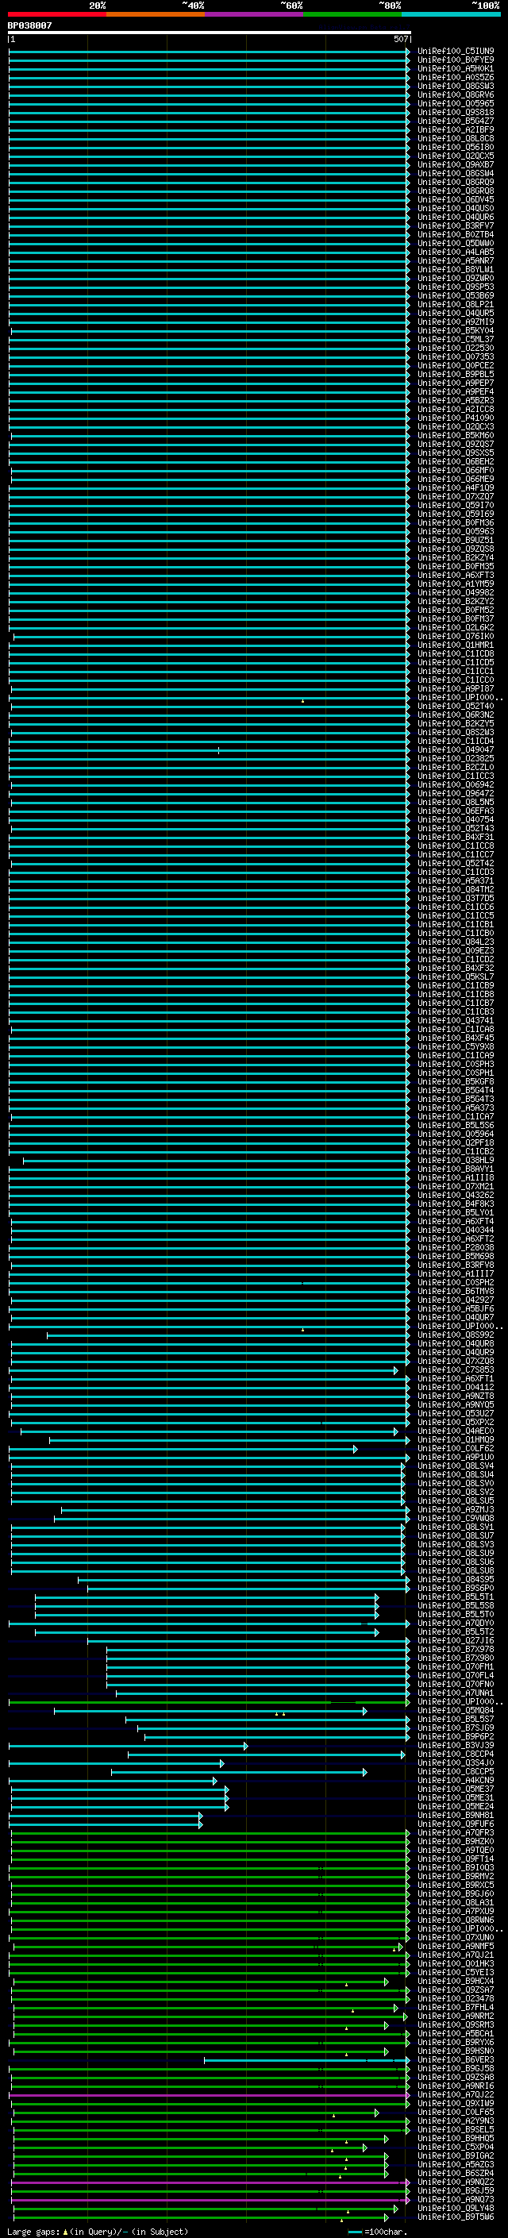This screenshot has height=2238, width=508.
Task: Select label UniRef100_Q07353
Action: tap(456, 357)
